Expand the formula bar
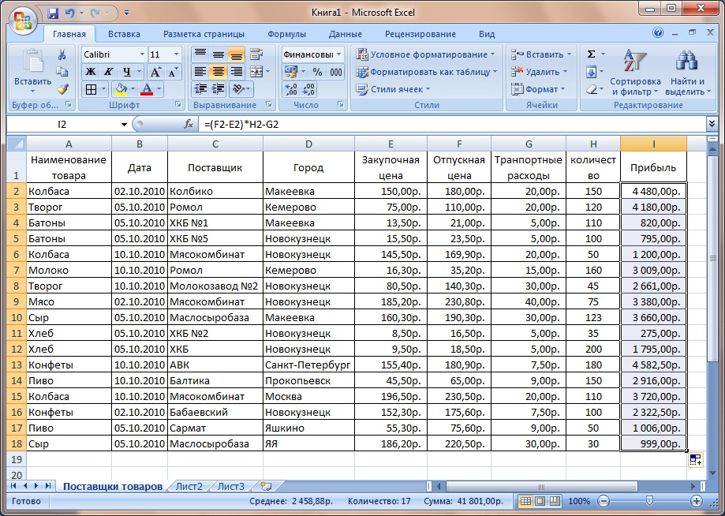This screenshot has height=516, width=725. 712,123
